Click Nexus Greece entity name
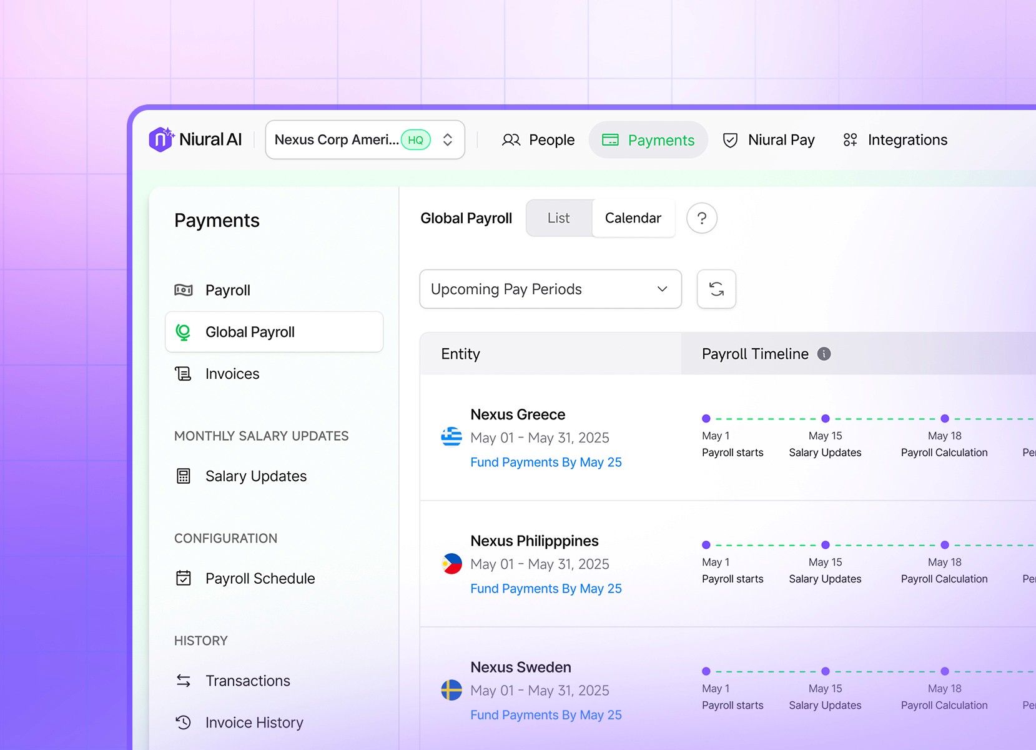Image resolution: width=1036 pixels, height=750 pixels. coord(518,414)
